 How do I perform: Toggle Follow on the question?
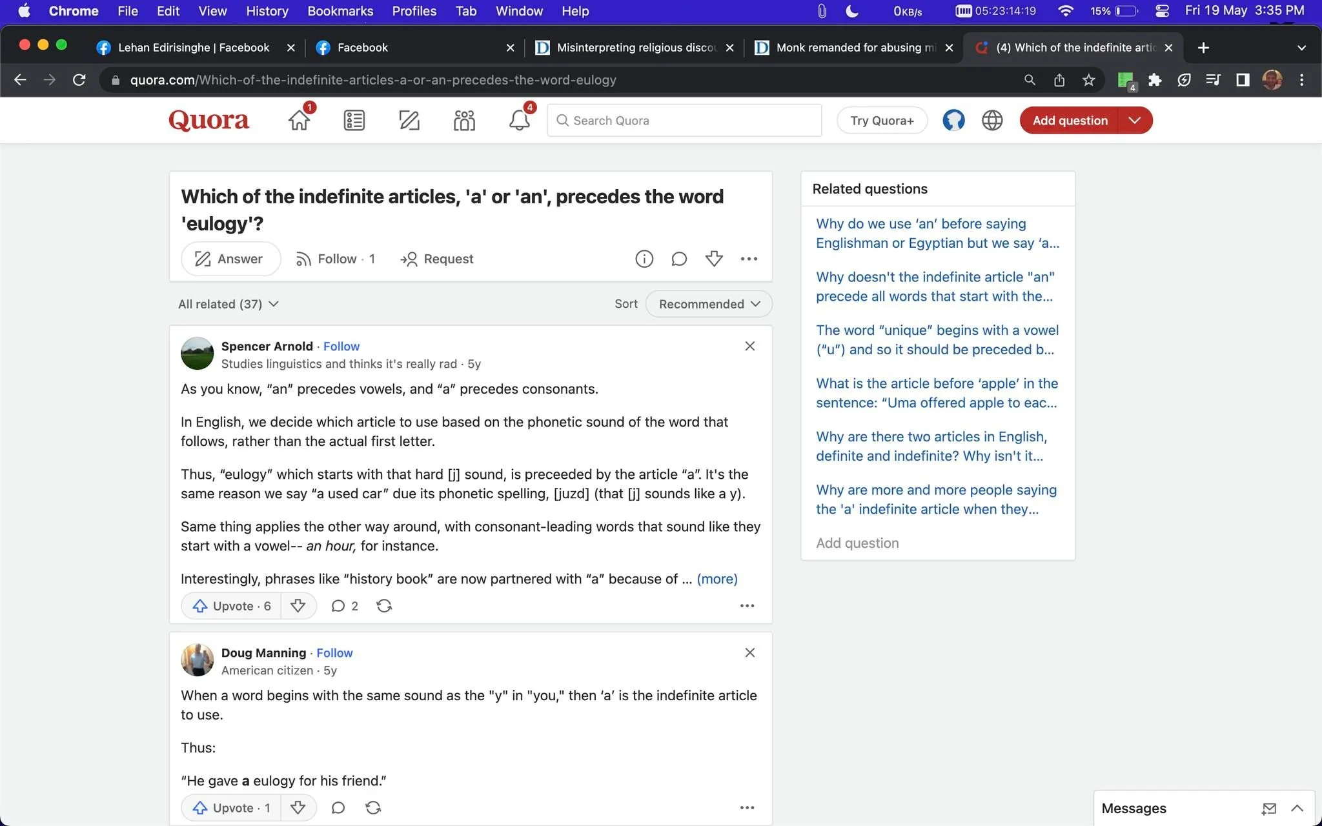point(335,259)
